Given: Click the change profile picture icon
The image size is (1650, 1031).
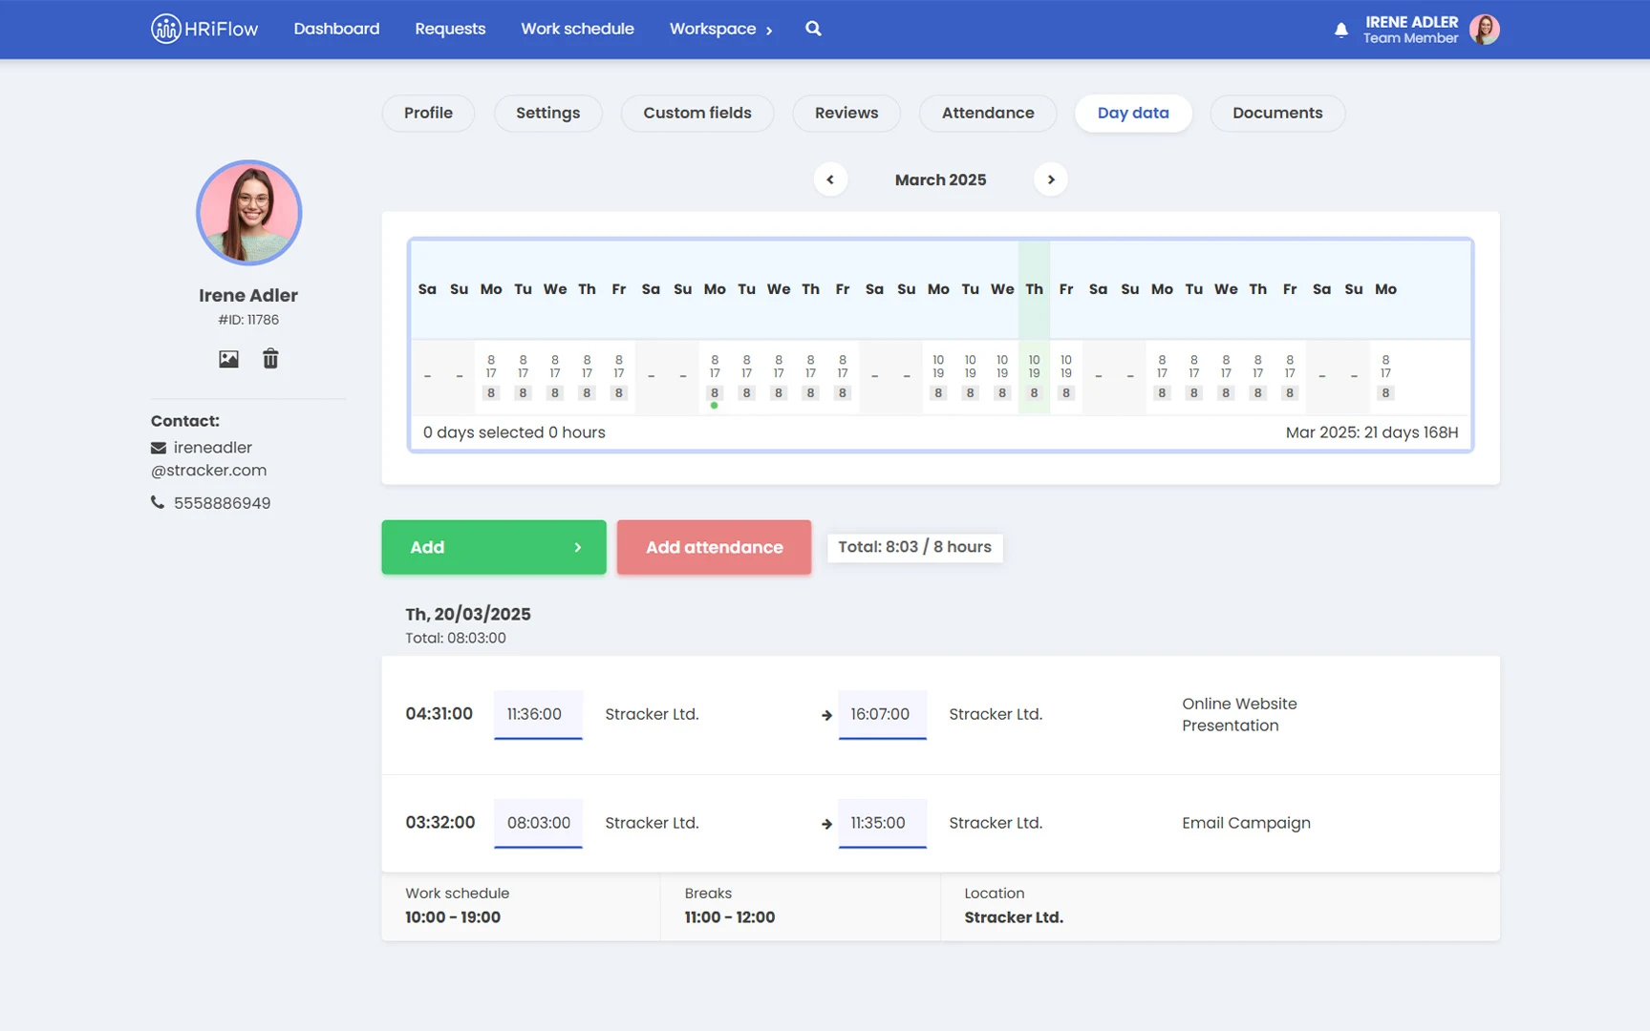Looking at the screenshot, I should pyautogui.click(x=228, y=359).
